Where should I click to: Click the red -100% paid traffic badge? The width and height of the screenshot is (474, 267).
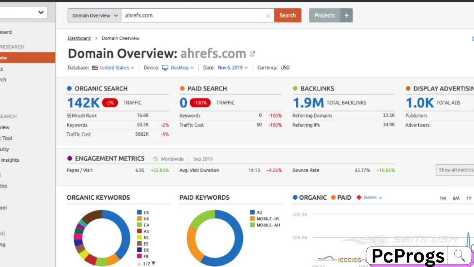click(200, 103)
